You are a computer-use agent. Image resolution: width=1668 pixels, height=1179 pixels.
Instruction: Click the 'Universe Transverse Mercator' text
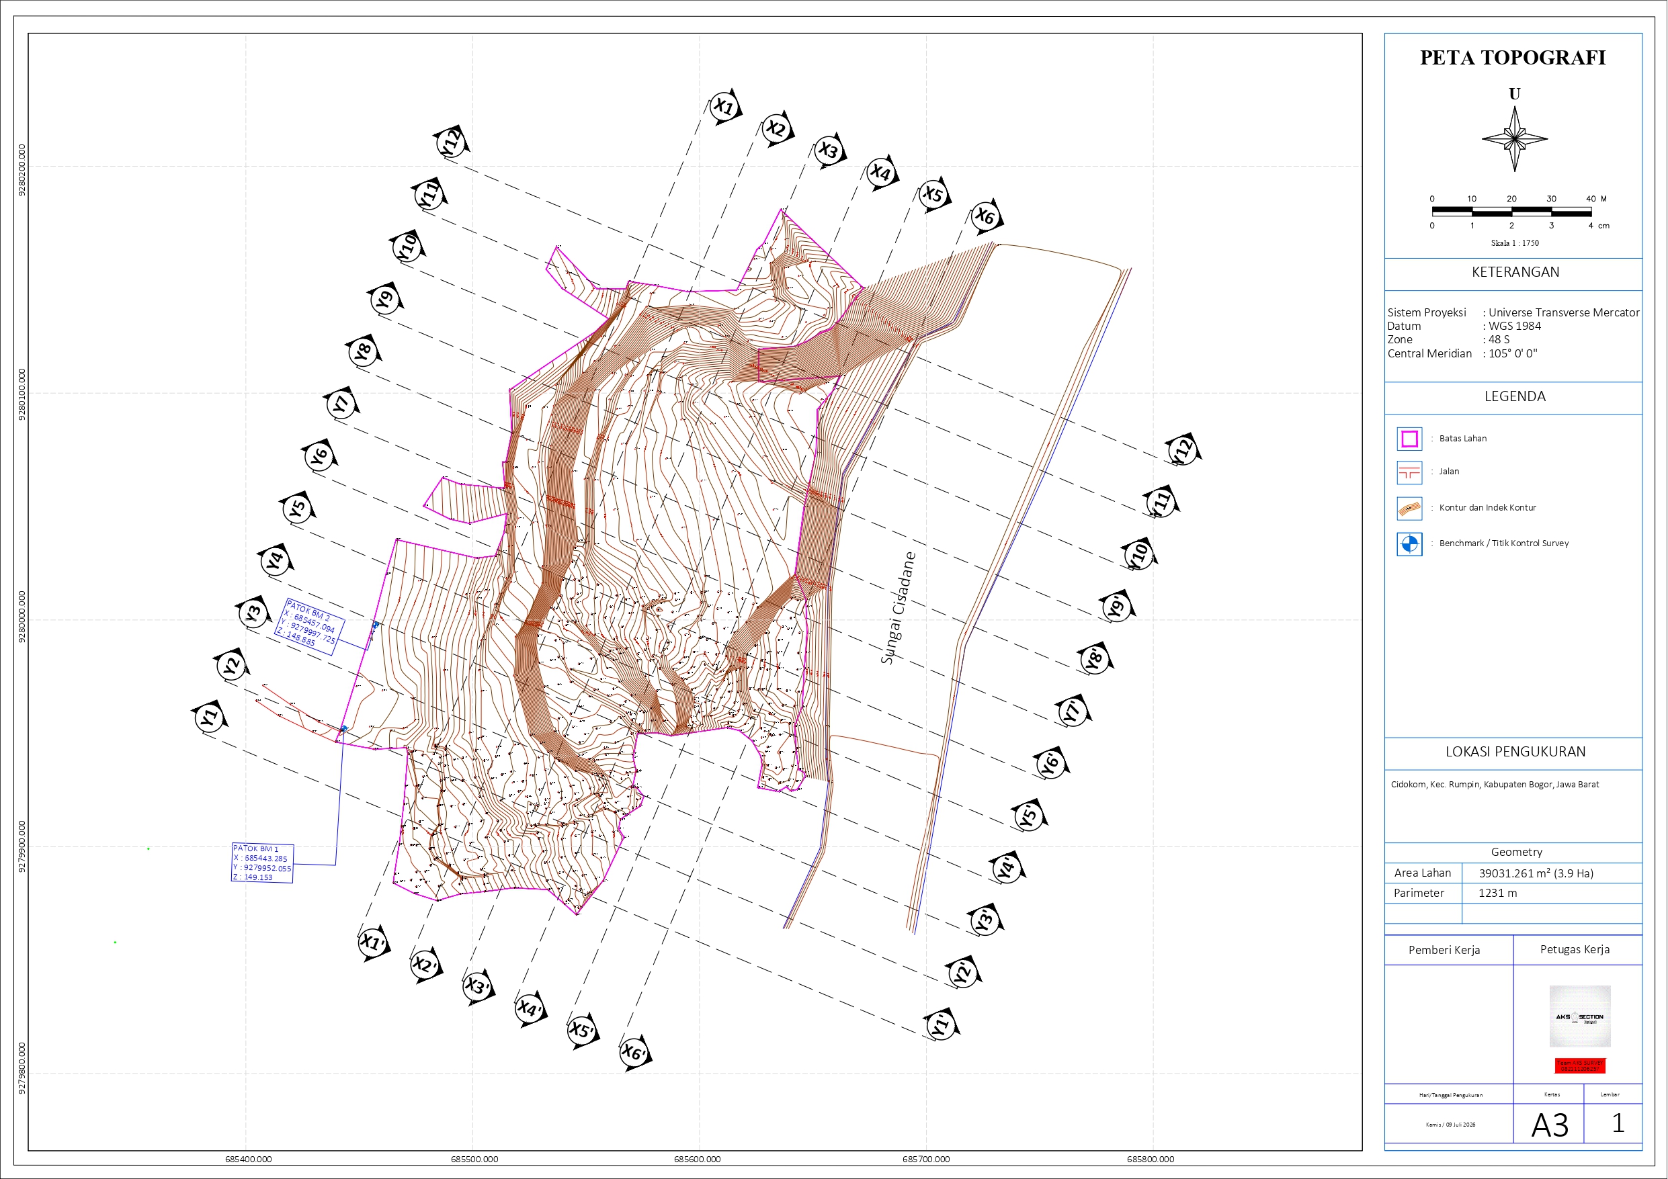pos(1563,312)
